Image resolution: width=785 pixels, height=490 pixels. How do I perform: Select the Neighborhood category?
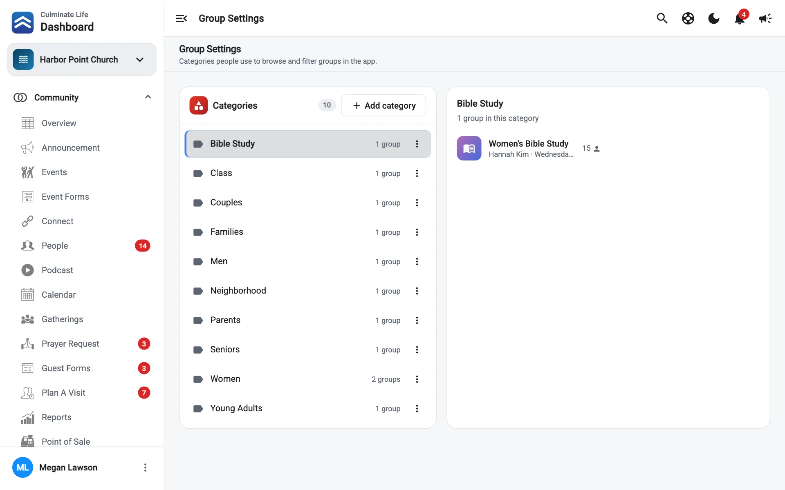pos(308,291)
